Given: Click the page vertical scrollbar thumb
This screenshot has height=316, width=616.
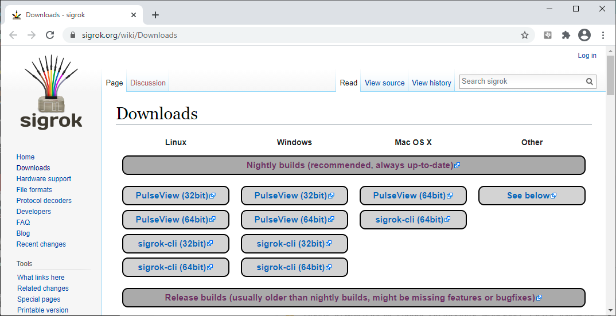Looking at the screenshot, I should coord(610,75).
